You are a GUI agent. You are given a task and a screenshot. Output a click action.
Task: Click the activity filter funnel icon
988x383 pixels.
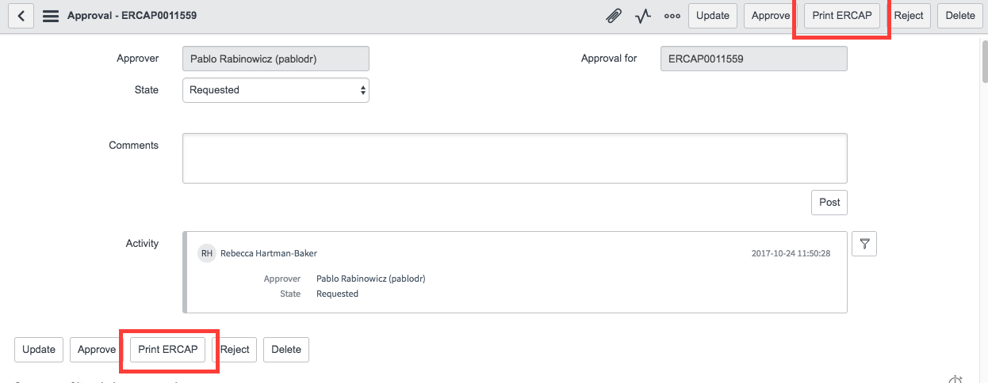click(864, 245)
